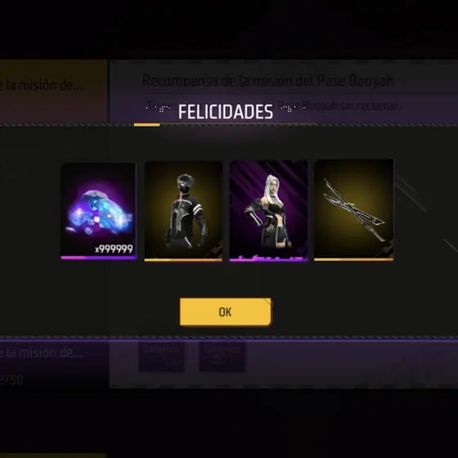Click dotted ornament right of FELICIDADES
This screenshot has width=458, height=458.
pos(293,108)
